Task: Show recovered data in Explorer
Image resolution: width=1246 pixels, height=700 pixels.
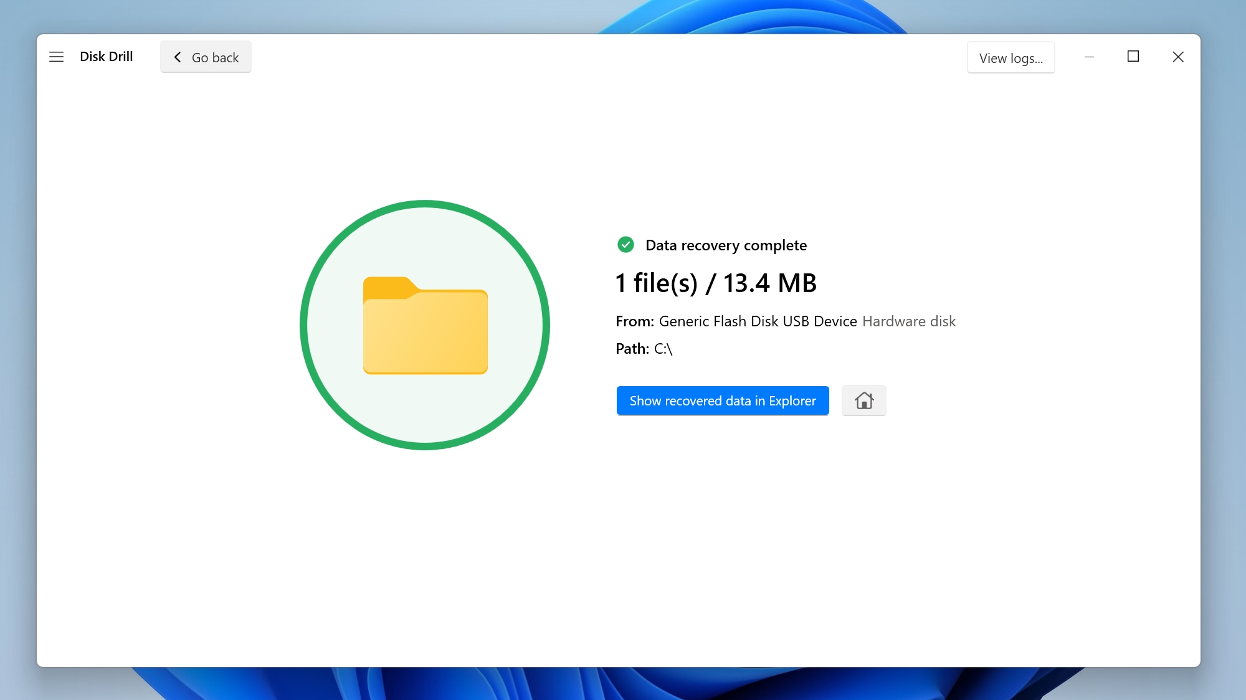Action: tap(723, 401)
